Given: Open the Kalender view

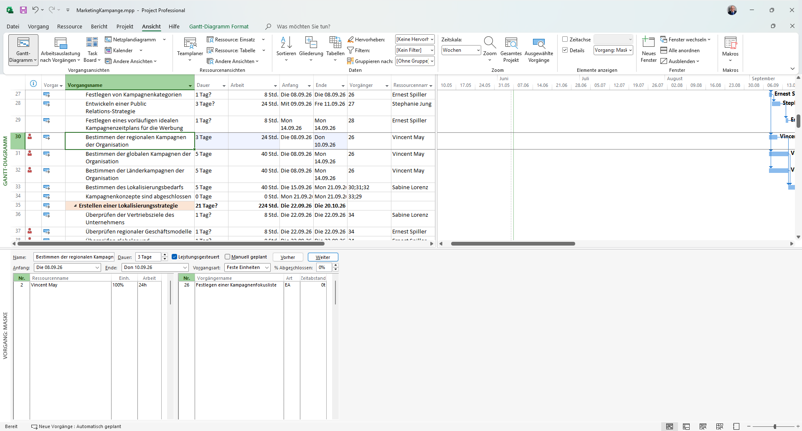Looking at the screenshot, I should coord(119,51).
